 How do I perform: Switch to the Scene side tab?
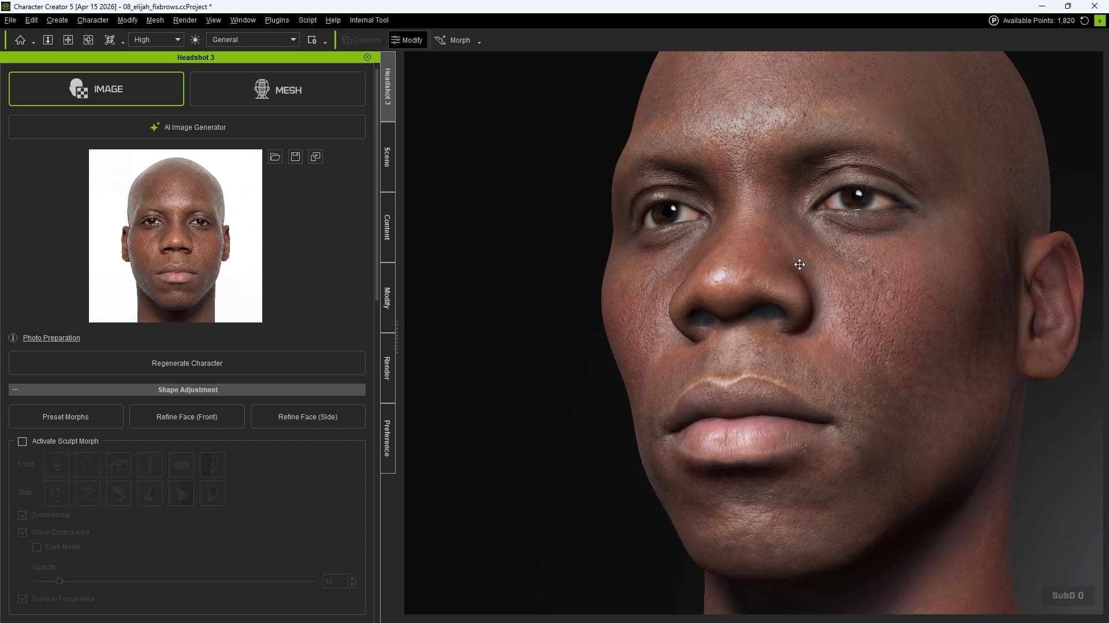(388, 157)
